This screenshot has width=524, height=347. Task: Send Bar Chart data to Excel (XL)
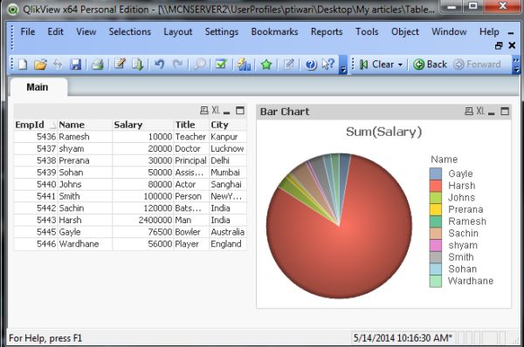(480, 112)
